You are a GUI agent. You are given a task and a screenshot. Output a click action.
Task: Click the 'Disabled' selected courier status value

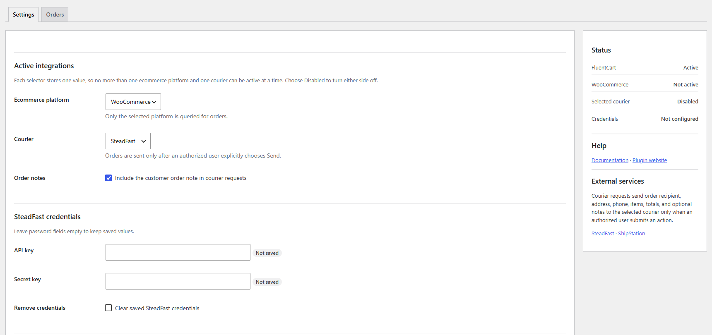tap(688, 102)
